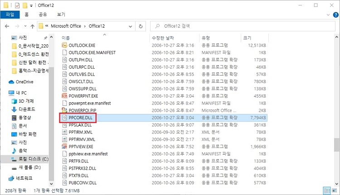This screenshot has width=340, height=195.
Task: Select the file PPSLAX.DLL
Action: pyautogui.click(x=80, y=125)
